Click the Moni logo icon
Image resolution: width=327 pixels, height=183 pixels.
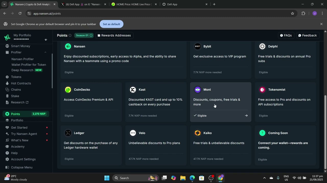coord(197,89)
